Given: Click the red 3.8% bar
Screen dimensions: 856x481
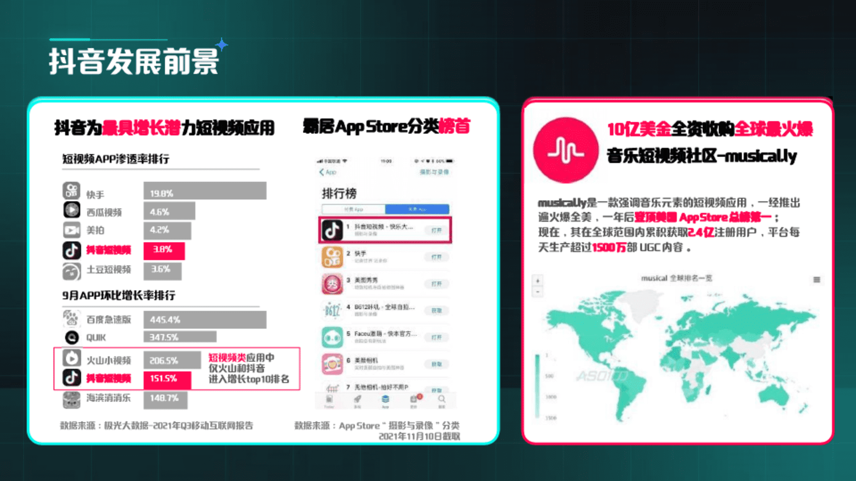Looking at the screenshot, I should (164, 251).
